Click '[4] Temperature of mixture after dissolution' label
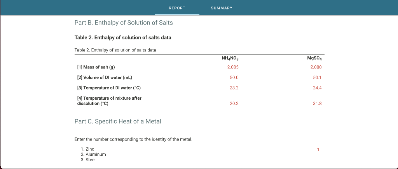The width and height of the screenshot is (398, 169). pos(109,101)
